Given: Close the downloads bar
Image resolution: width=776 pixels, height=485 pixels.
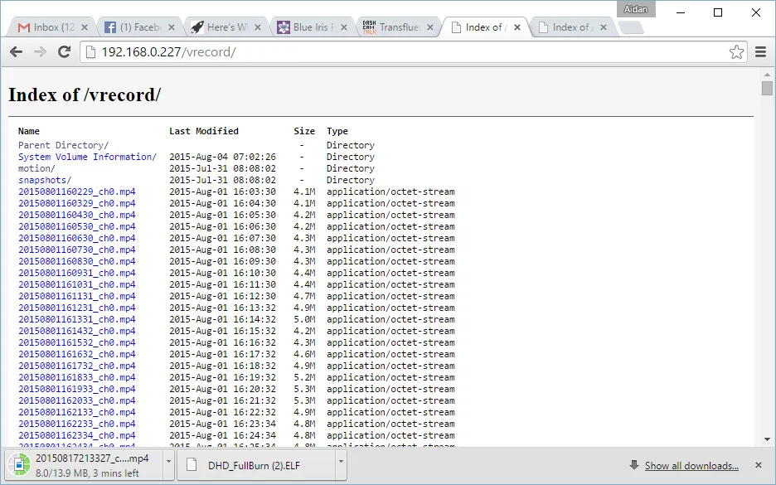Looking at the screenshot, I should point(759,465).
